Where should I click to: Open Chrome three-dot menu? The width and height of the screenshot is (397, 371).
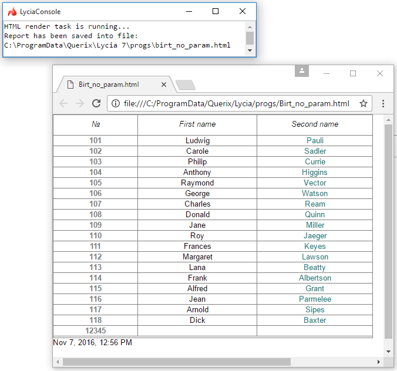coord(383,103)
